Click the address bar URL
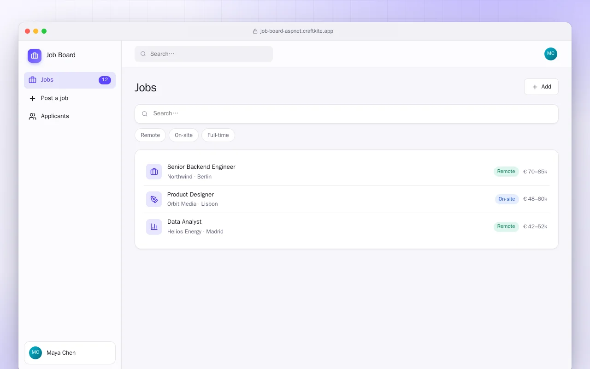Image resolution: width=590 pixels, height=369 pixels. [x=297, y=31]
